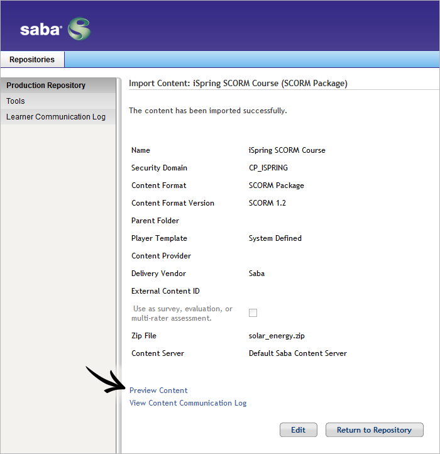
Task: Click the 'Import Content' page heading
Action: [238, 84]
